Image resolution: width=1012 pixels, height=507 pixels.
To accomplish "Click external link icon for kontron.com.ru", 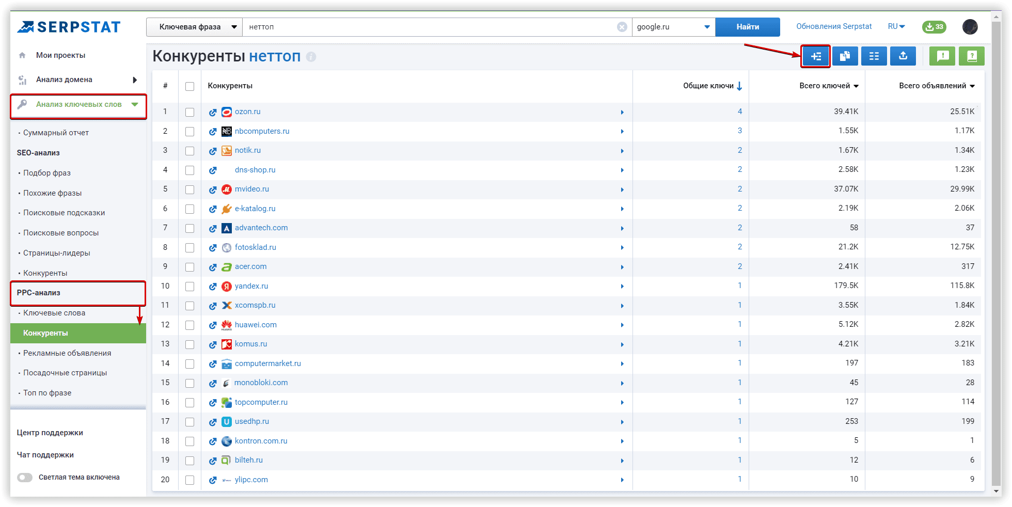I will click(x=213, y=441).
